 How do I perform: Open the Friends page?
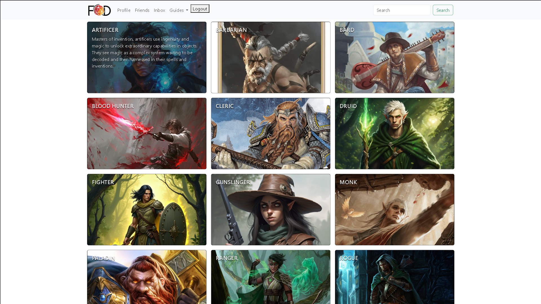pyautogui.click(x=142, y=10)
